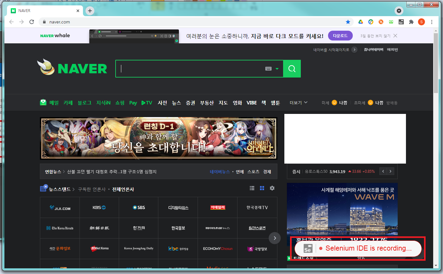Open 사전 from the navigation

162,103
